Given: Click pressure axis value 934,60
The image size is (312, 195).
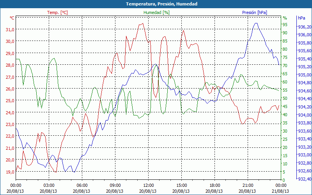Looking at the screenshot, I should click(x=305, y=91).
